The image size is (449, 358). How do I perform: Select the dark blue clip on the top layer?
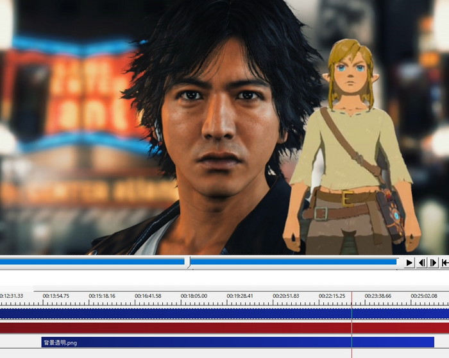click(x=224, y=314)
